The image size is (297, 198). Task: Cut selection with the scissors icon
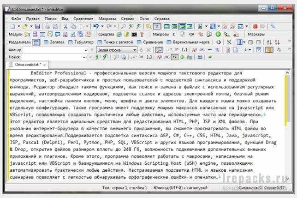click(x=65, y=26)
